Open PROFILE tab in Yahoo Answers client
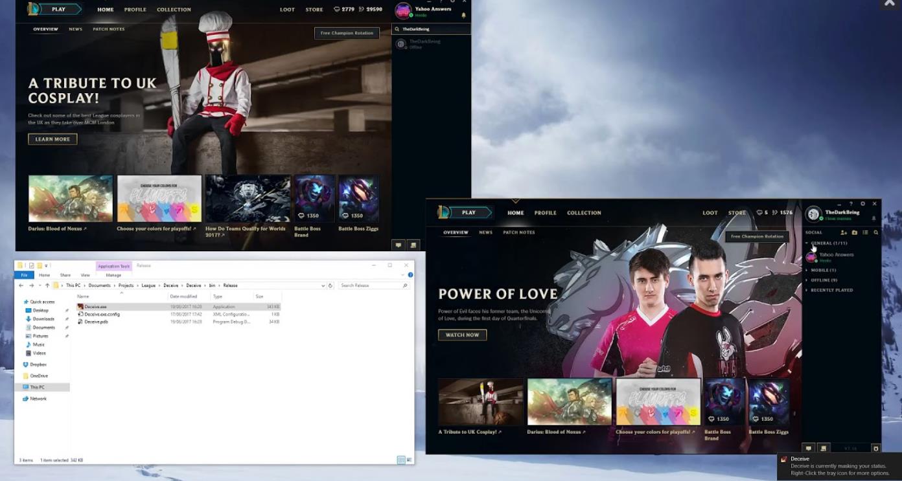Screen dimensions: 902x481 click(135, 10)
